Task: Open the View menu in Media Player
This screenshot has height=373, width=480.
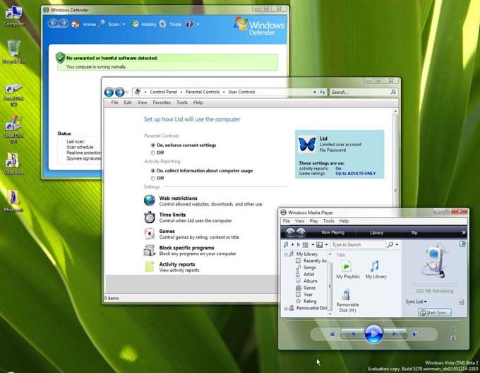Action: coord(300,221)
